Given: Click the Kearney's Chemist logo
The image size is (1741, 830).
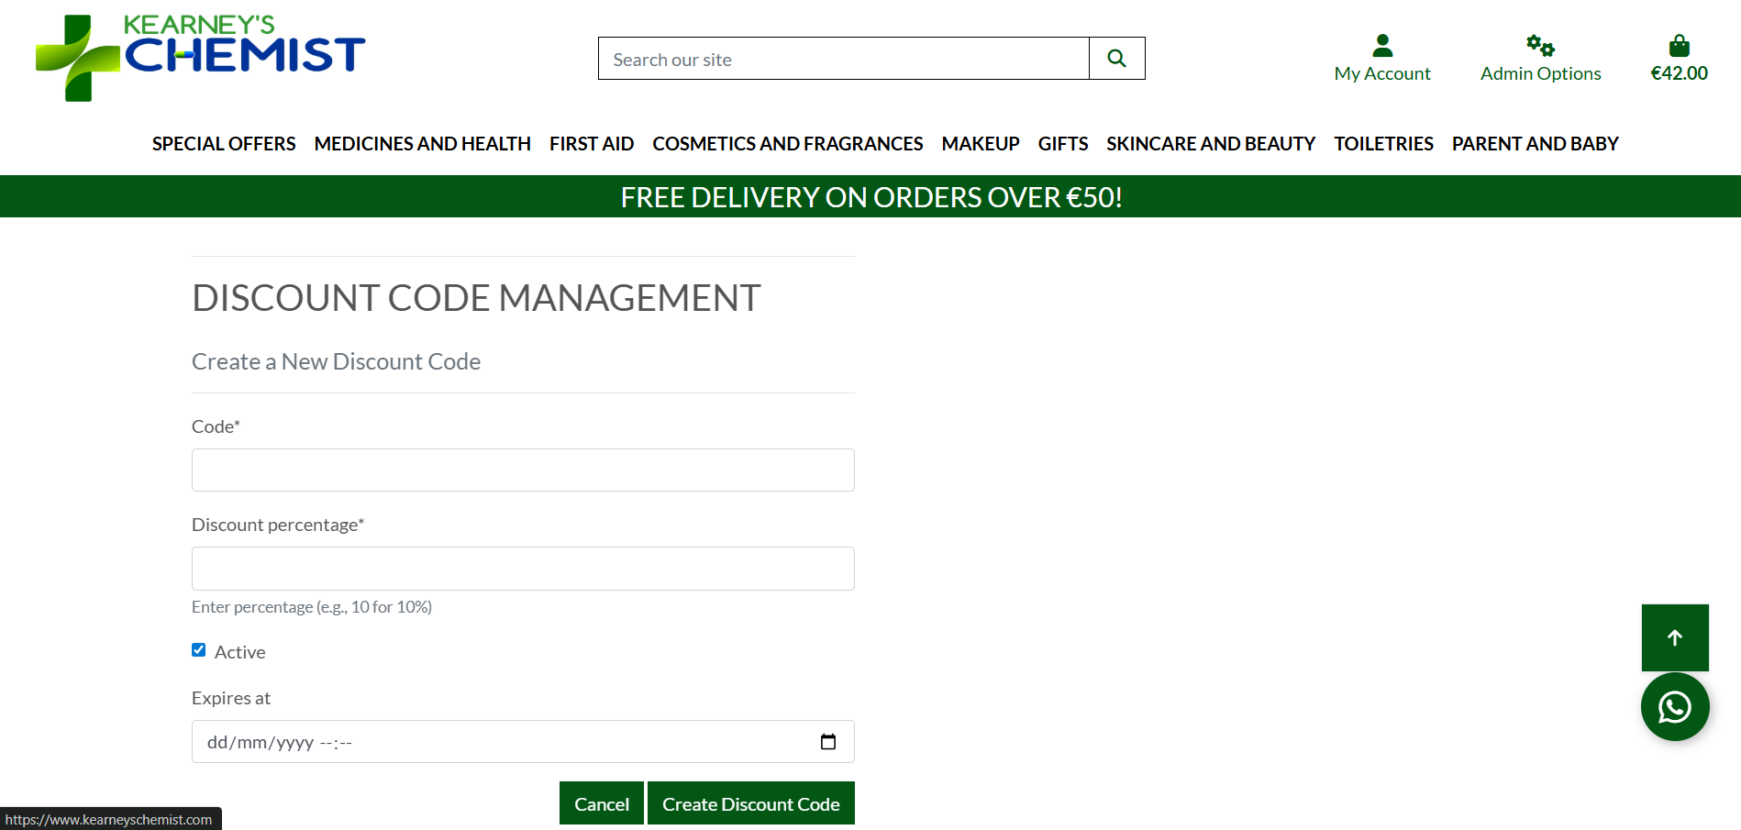Looking at the screenshot, I should click(x=200, y=57).
